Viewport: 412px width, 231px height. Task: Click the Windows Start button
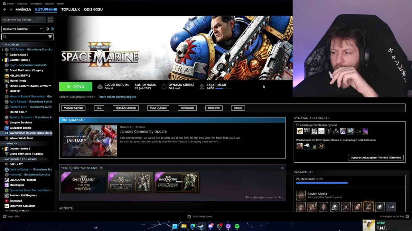point(175,226)
